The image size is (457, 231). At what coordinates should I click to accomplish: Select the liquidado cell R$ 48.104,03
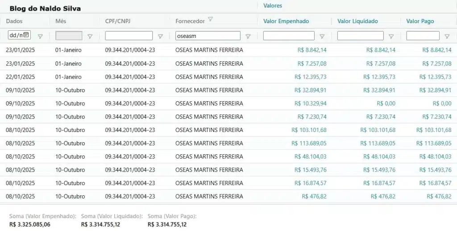tap(379, 157)
